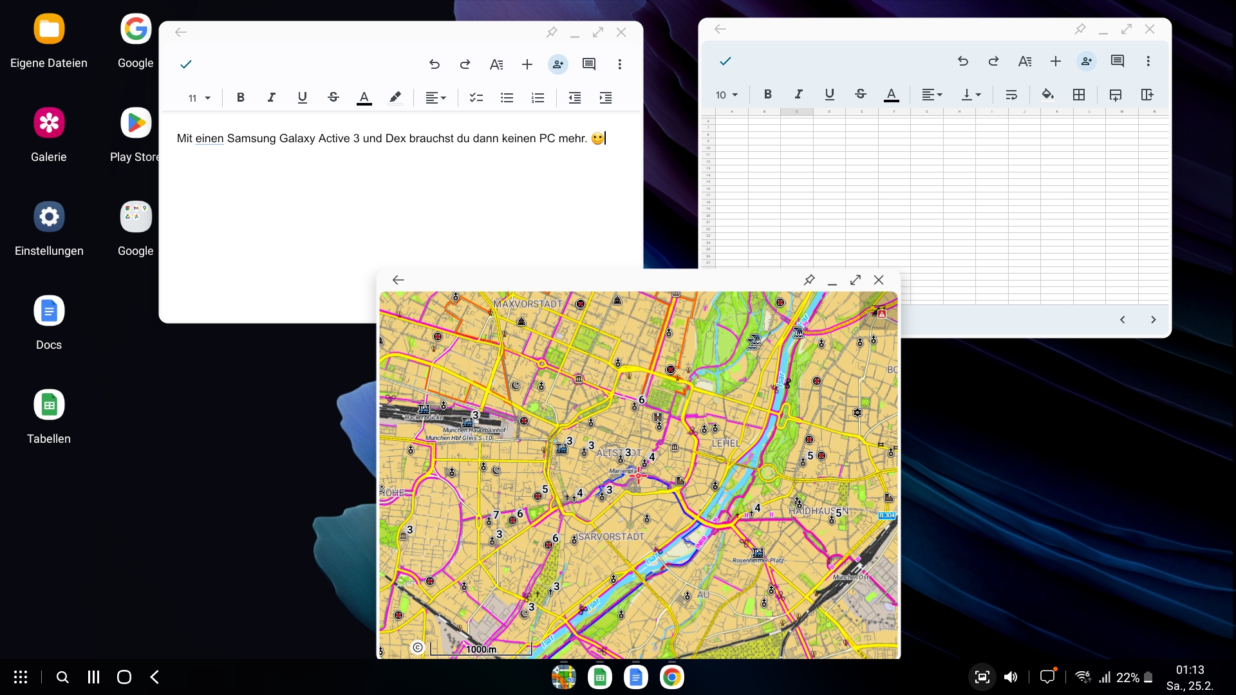The width and height of the screenshot is (1236, 695).
Task: Open text color picker in Docs window
Action: tap(364, 98)
